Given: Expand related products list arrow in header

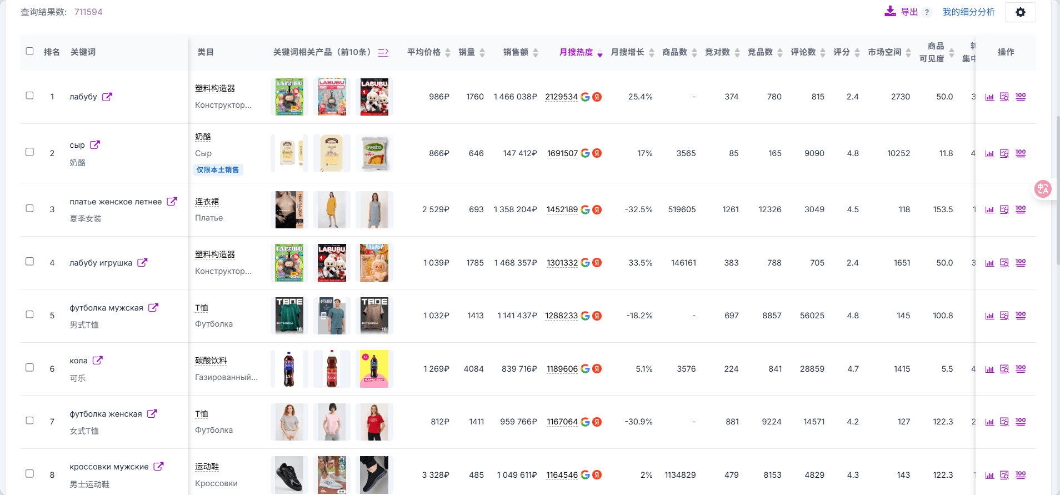Looking at the screenshot, I should 383,52.
